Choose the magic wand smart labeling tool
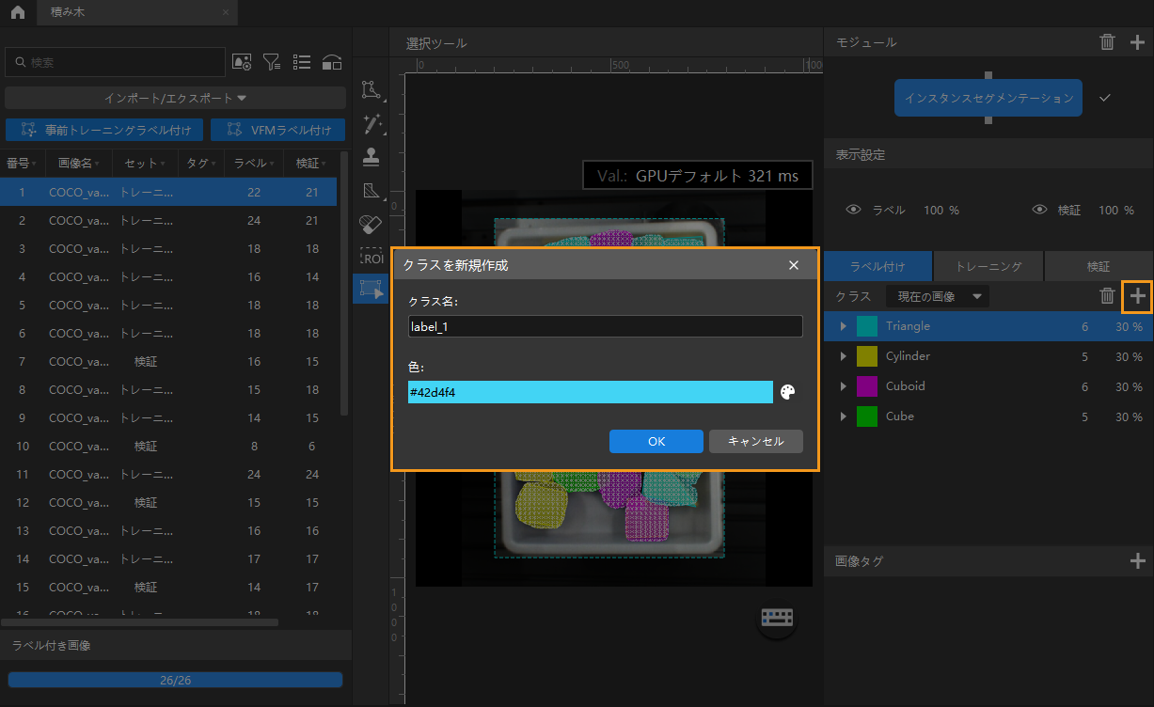Image resolution: width=1154 pixels, height=707 pixels. click(x=371, y=123)
